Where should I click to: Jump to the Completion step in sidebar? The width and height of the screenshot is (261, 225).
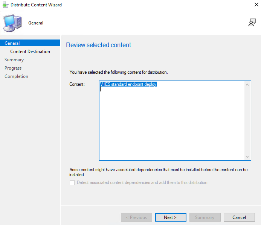click(16, 76)
